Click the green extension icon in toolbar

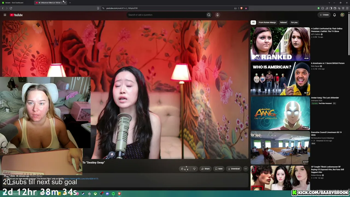pyautogui.click(x=319, y=8)
